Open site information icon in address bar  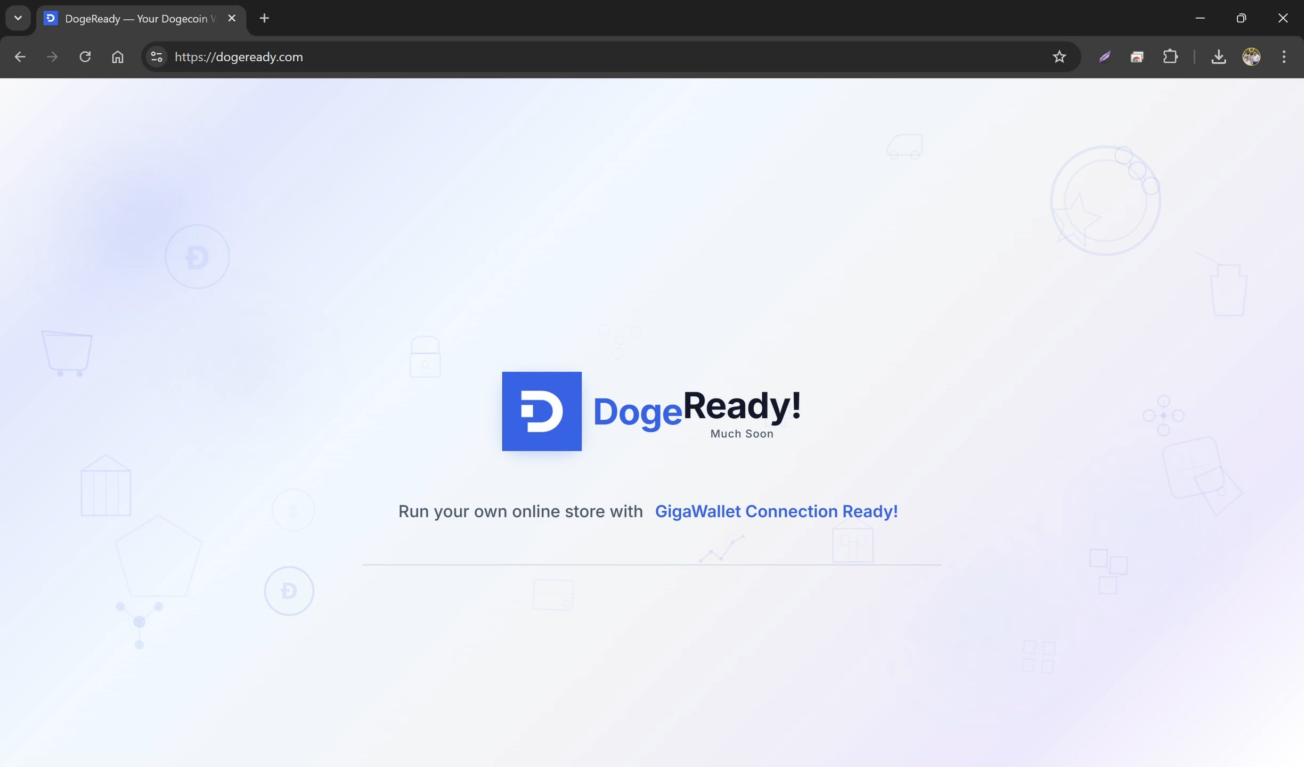tap(157, 57)
